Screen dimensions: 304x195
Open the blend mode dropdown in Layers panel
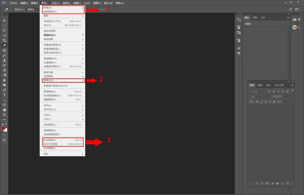point(260,96)
